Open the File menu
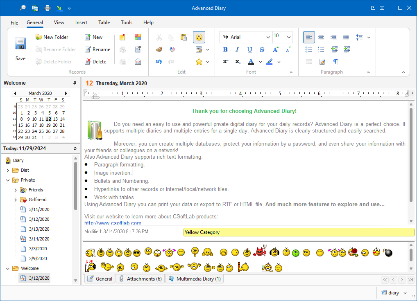This screenshot has height=301, width=417. [x=14, y=22]
